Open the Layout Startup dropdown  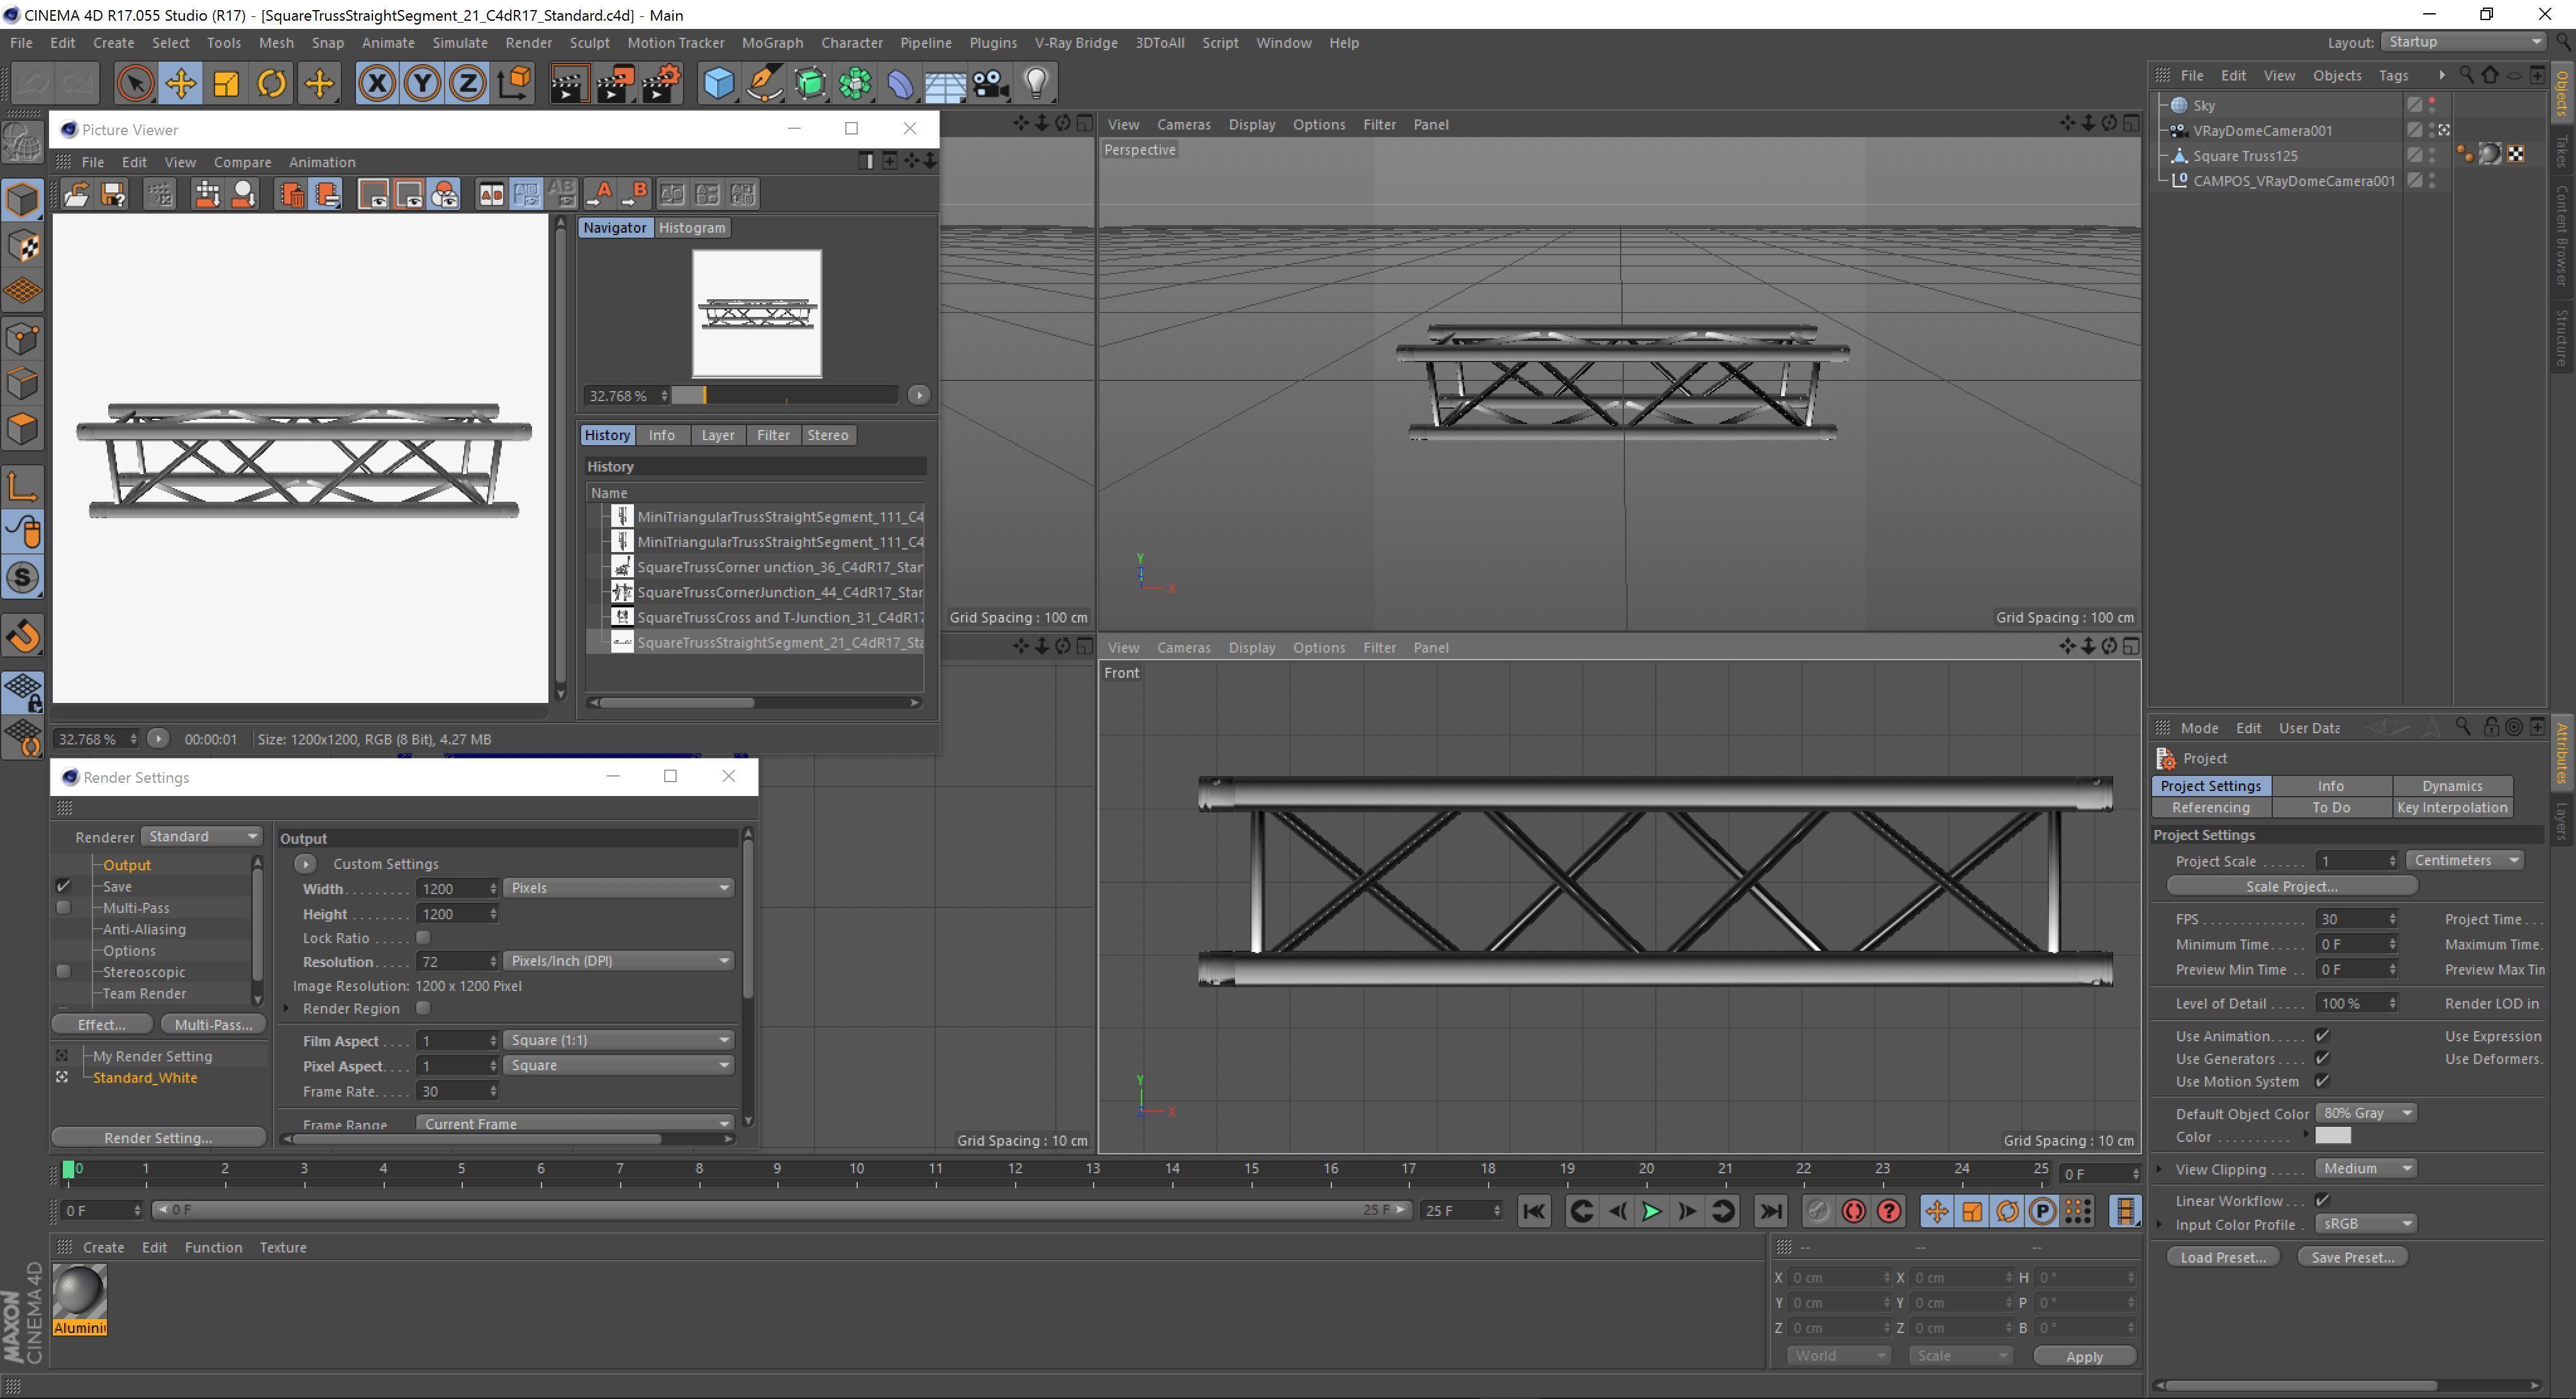pyautogui.click(x=2462, y=42)
